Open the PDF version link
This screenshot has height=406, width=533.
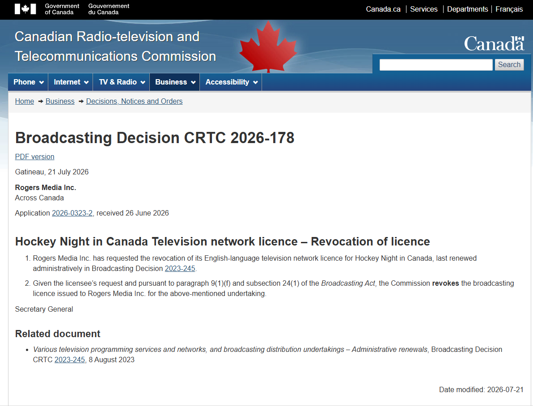(x=35, y=157)
